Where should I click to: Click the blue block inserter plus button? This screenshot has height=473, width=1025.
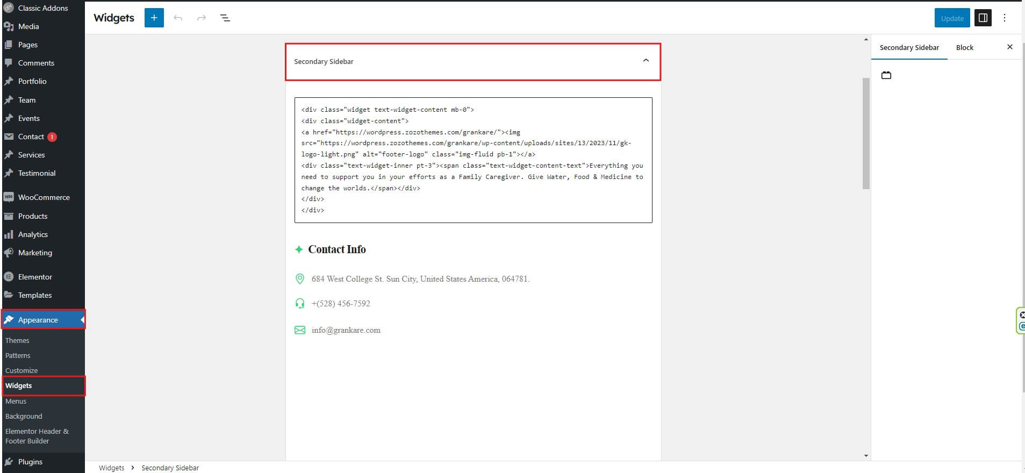click(154, 18)
